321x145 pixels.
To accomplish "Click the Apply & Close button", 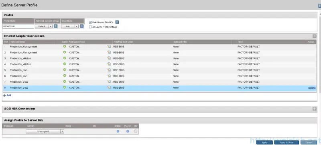I will [286, 143].
